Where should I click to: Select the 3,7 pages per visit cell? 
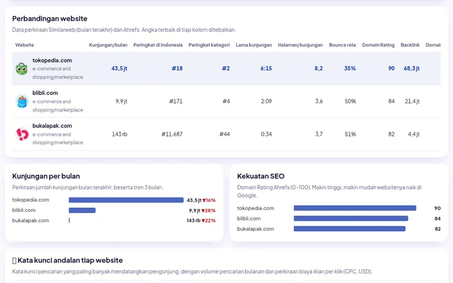coord(318,134)
